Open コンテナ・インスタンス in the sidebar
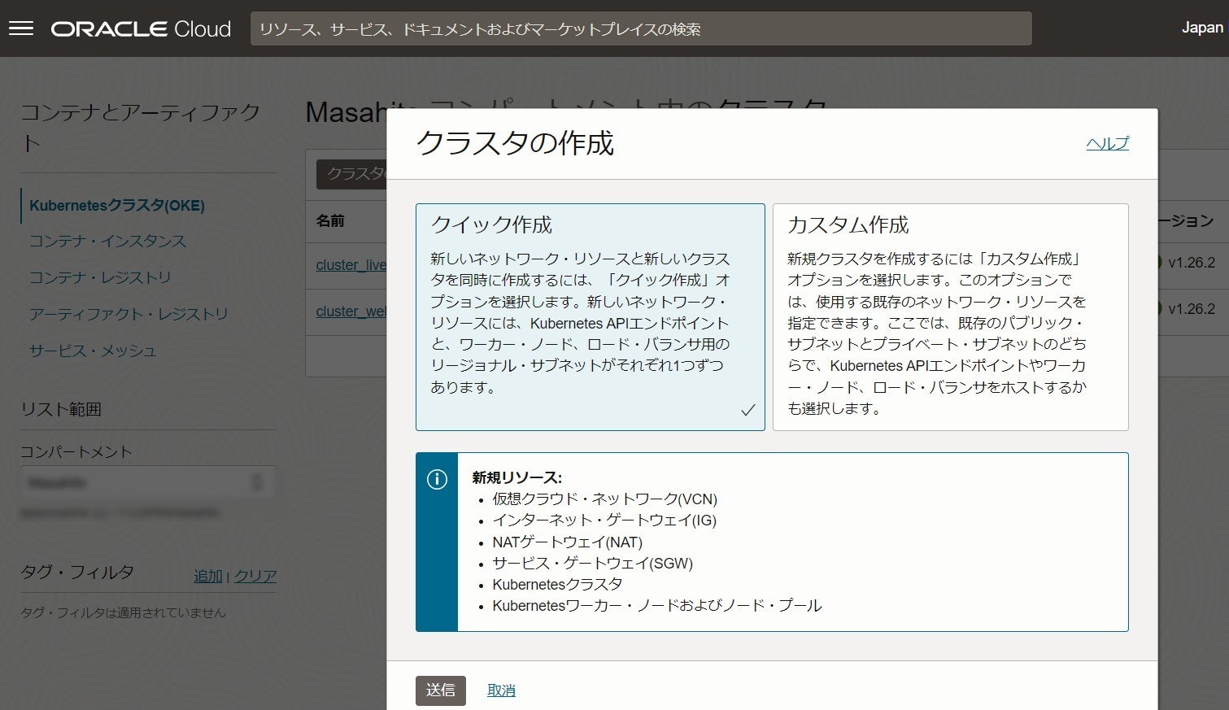Screen dimensions: 1229x710 click(107, 241)
